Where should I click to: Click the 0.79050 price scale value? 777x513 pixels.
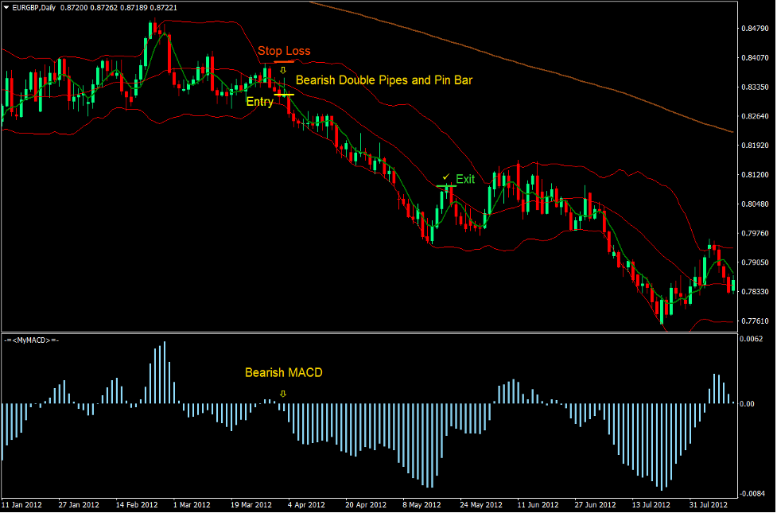tap(756, 262)
